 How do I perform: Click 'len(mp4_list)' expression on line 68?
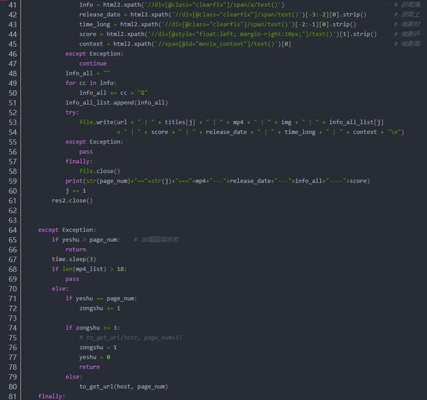[x=84, y=269]
